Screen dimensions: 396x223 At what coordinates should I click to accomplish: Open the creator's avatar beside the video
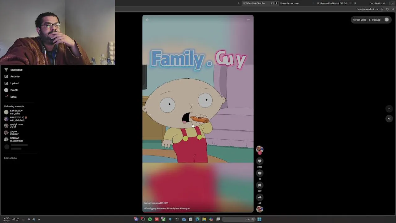coord(260,149)
